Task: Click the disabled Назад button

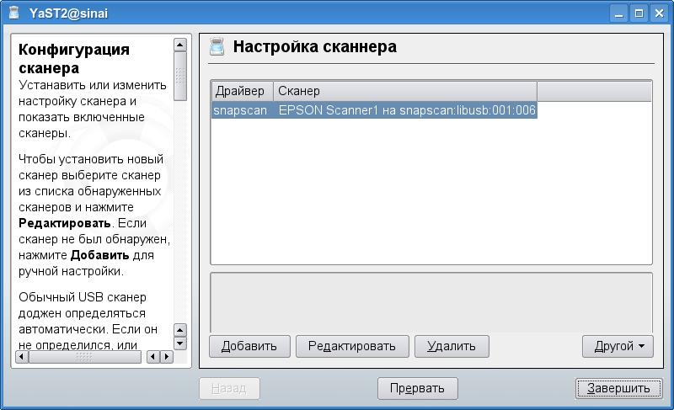Action: click(x=229, y=388)
